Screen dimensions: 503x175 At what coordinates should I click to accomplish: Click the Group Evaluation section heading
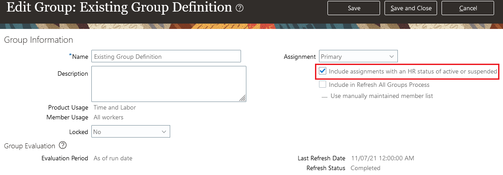(x=30, y=146)
